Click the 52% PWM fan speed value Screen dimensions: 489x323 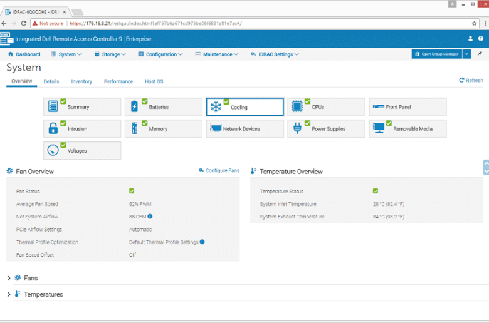coord(140,204)
